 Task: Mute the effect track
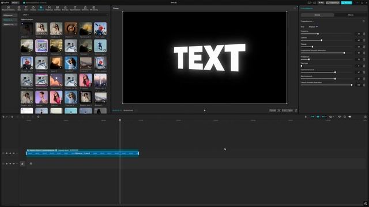(14, 154)
